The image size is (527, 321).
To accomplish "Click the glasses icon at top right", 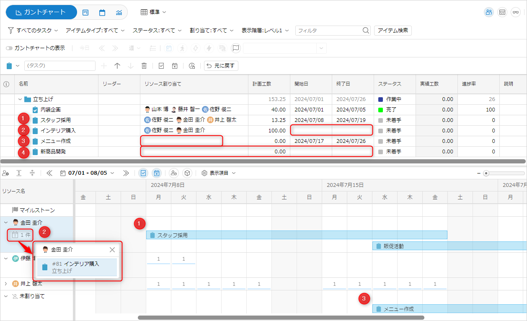I will click(x=516, y=12).
